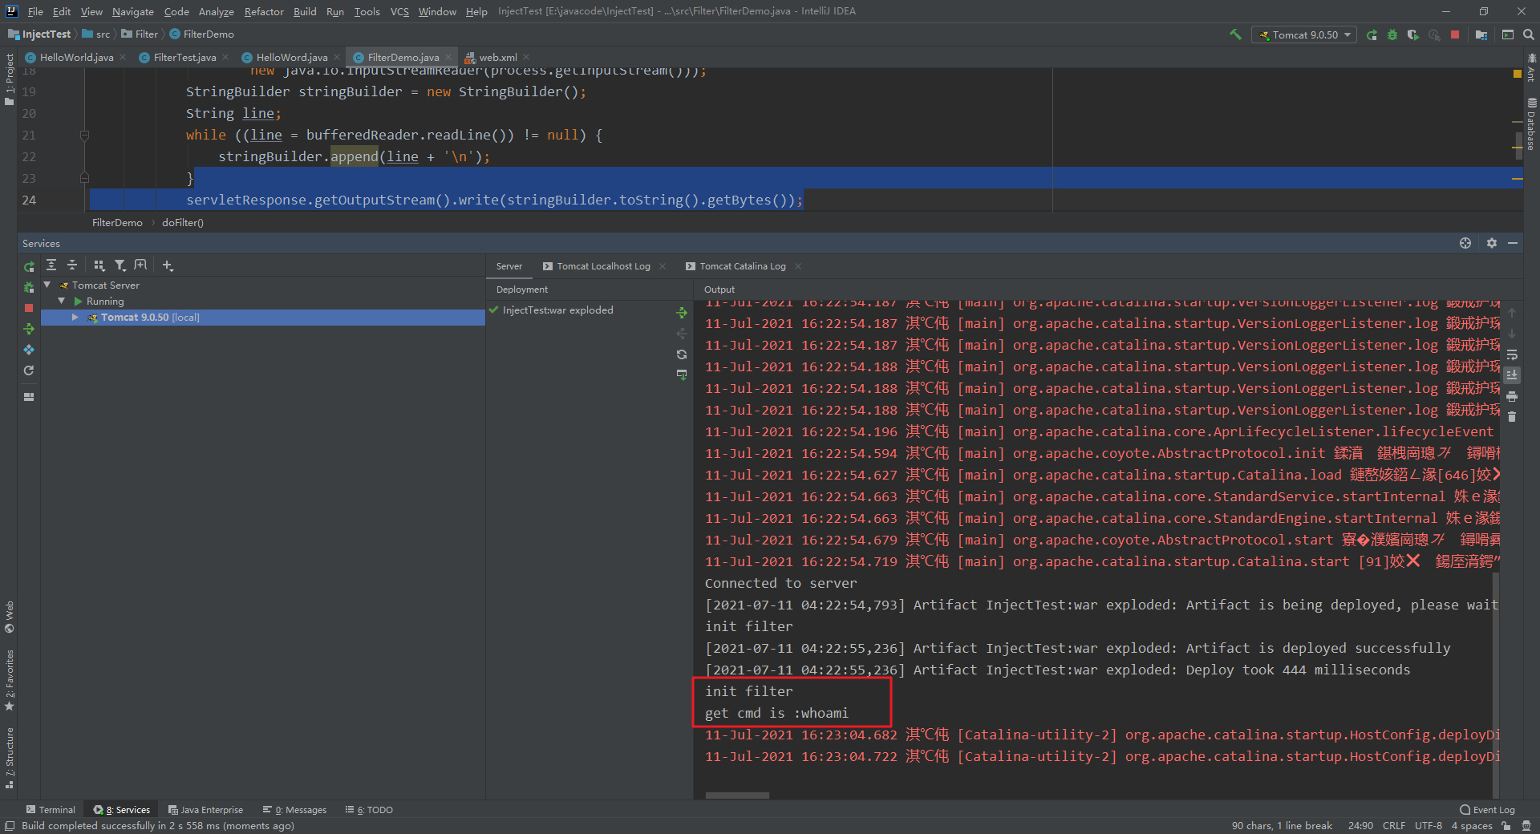Image resolution: width=1540 pixels, height=834 pixels.
Task: Click the FilterDemo breadcrumb in navigation bar
Action: pyautogui.click(x=202, y=34)
